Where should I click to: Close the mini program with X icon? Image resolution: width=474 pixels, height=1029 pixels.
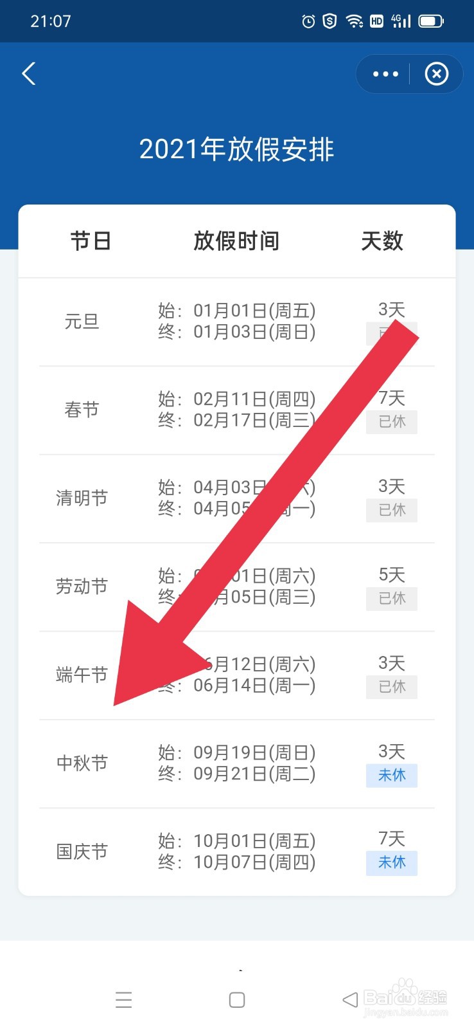436,74
